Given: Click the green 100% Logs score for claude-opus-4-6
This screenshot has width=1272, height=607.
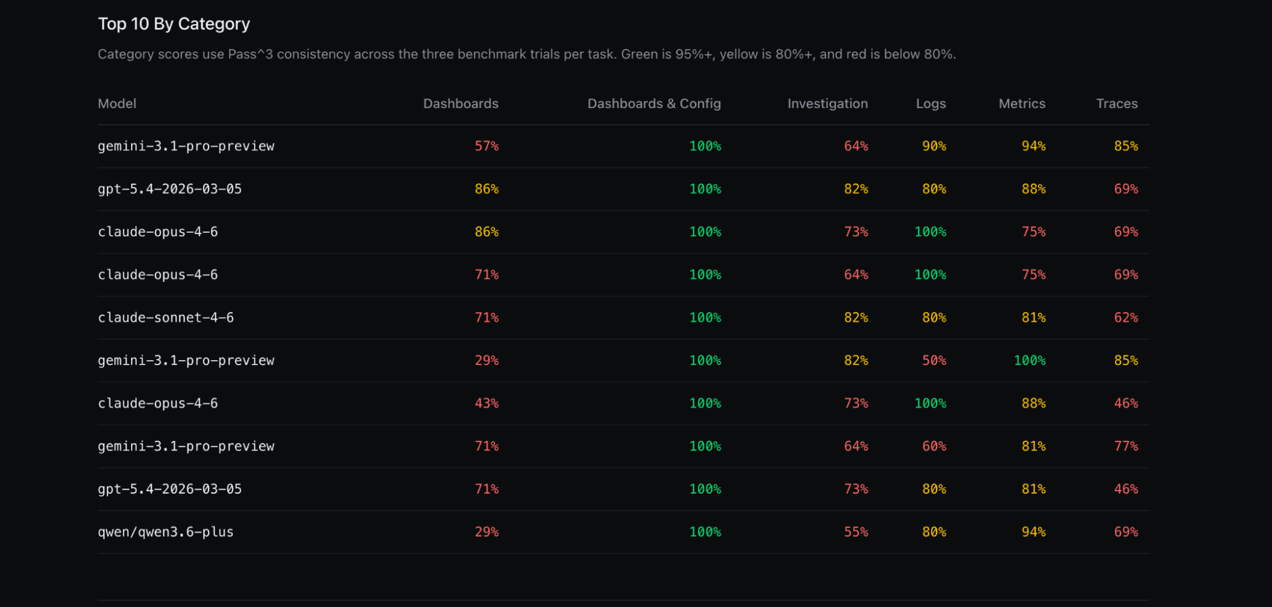Looking at the screenshot, I should (930, 232).
